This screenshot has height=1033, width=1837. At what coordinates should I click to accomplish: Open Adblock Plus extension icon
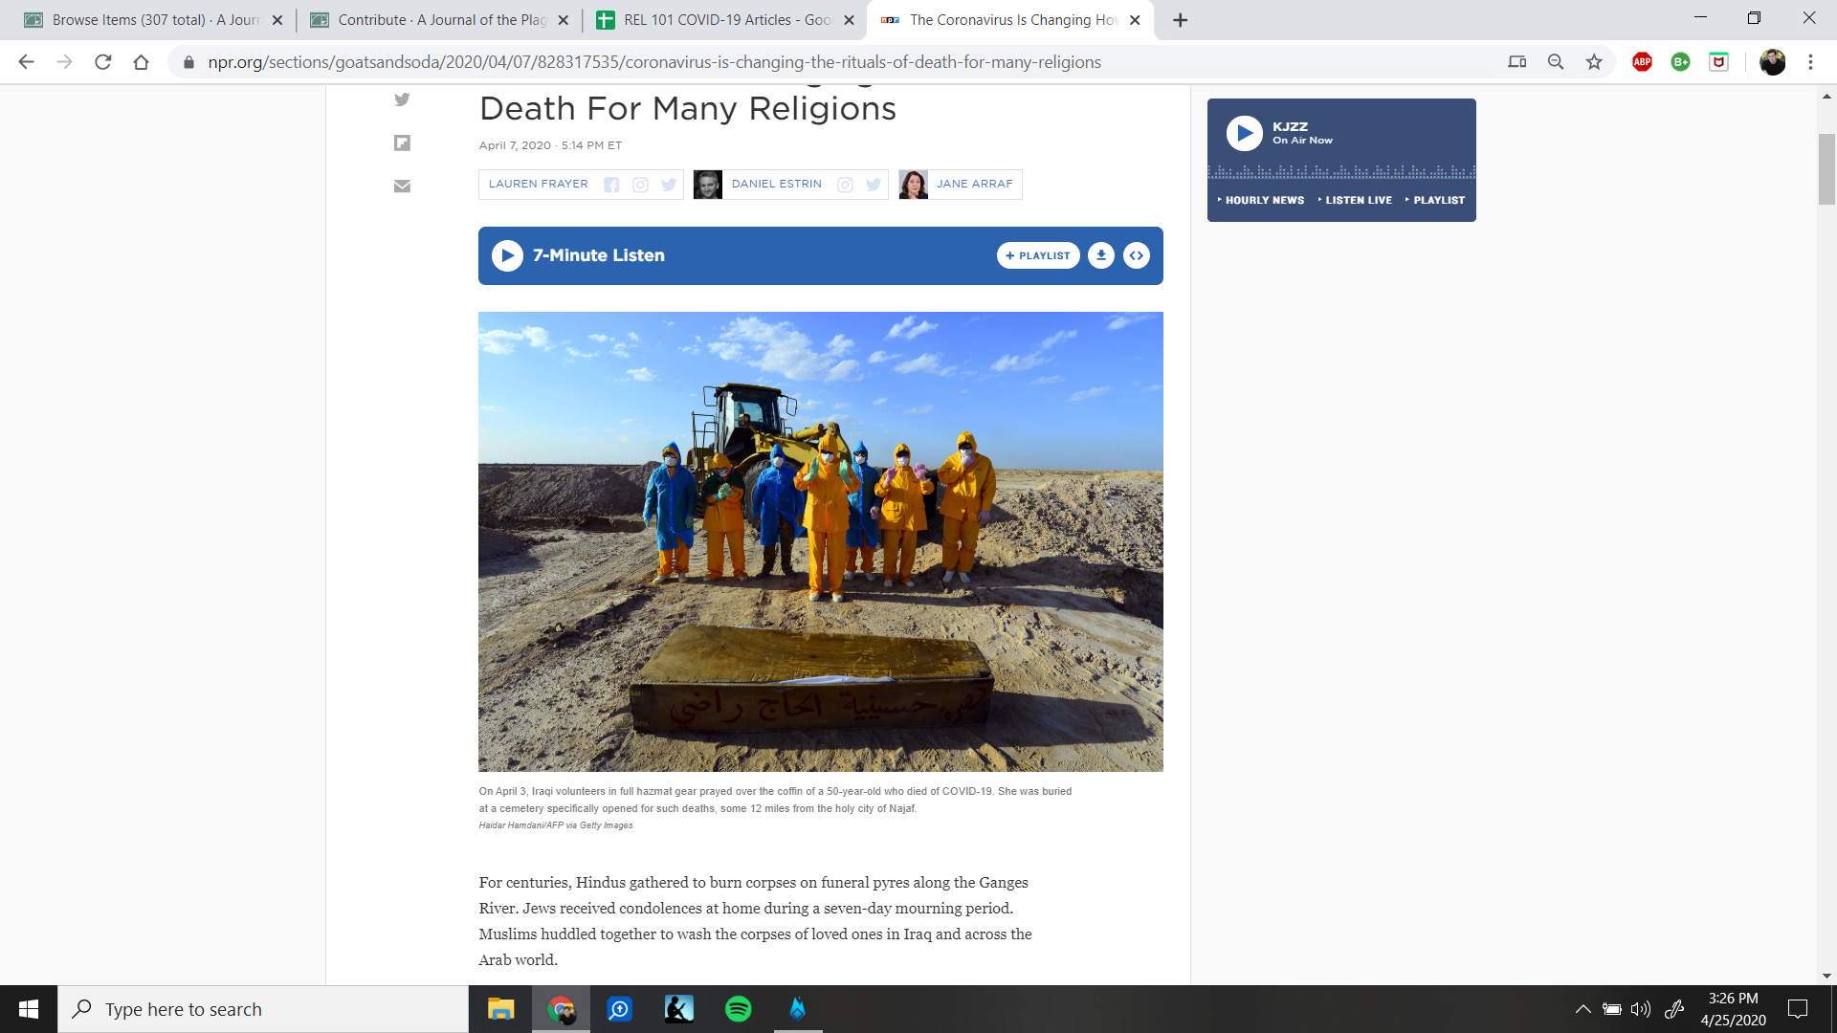click(1642, 62)
